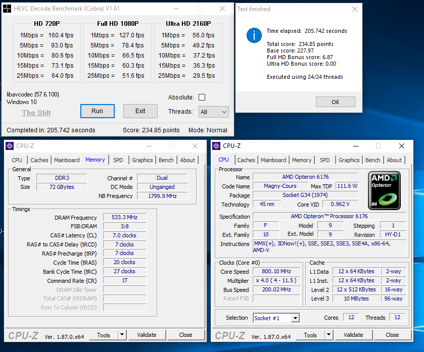Image resolution: width=424 pixels, height=352 pixels.
Task: Click the Level 3 10 MBytes cache field
Action: point(356,298)
